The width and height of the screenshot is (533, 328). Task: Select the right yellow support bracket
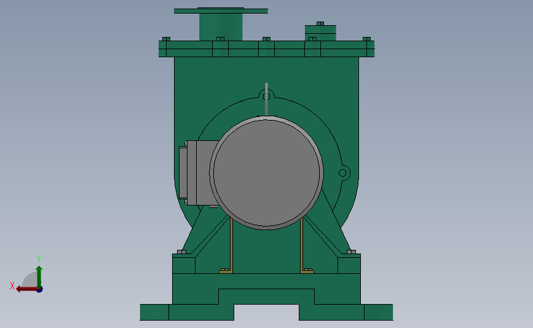pyautogui.click(x=306, y=246)
